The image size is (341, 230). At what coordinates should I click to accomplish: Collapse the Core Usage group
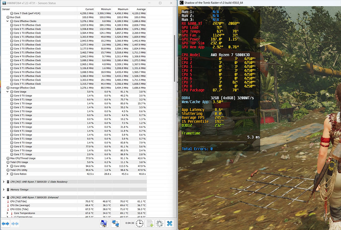tap(8, 92)
